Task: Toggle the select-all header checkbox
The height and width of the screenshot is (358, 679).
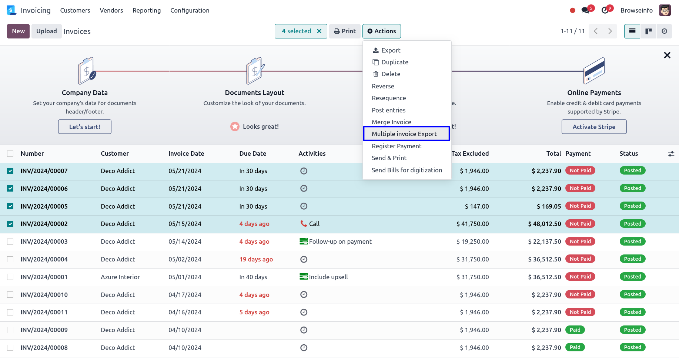Action: (10, 154)
